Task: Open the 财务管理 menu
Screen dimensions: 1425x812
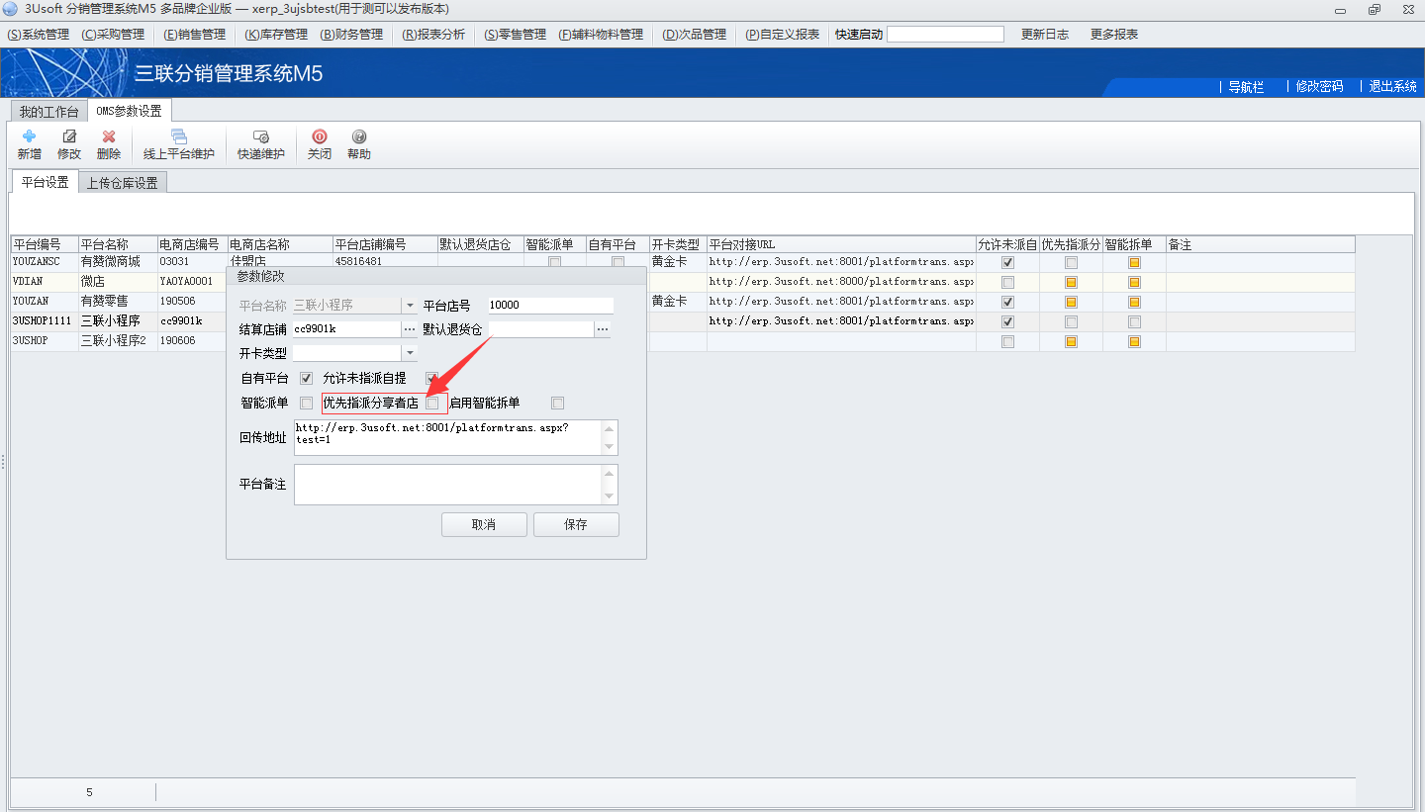Action: [351, 34]
